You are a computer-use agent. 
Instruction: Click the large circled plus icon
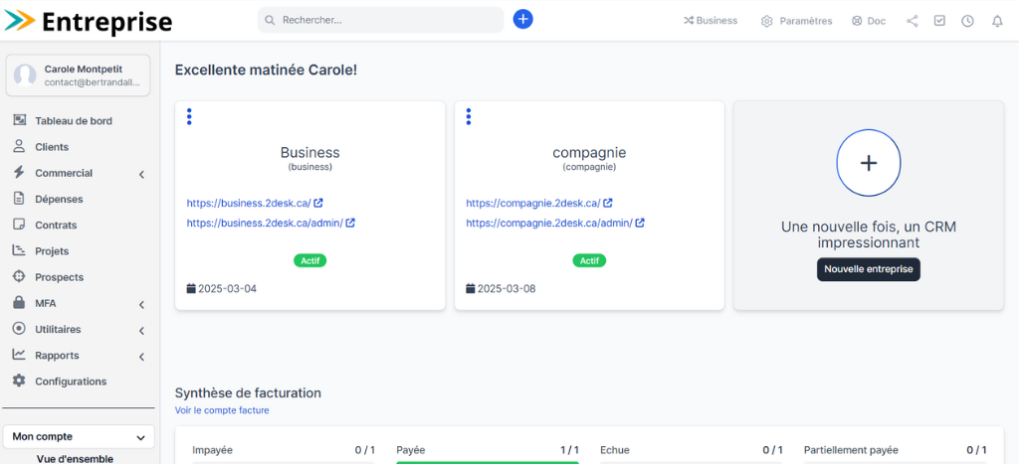pyautogui.click(x=868, y=163)
